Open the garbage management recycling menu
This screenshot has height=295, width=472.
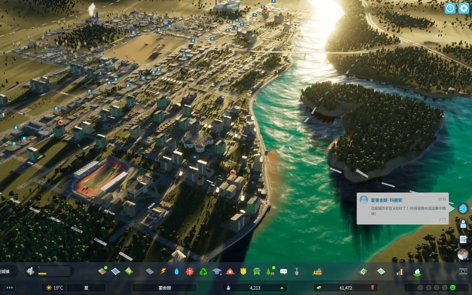pos(203,271)
